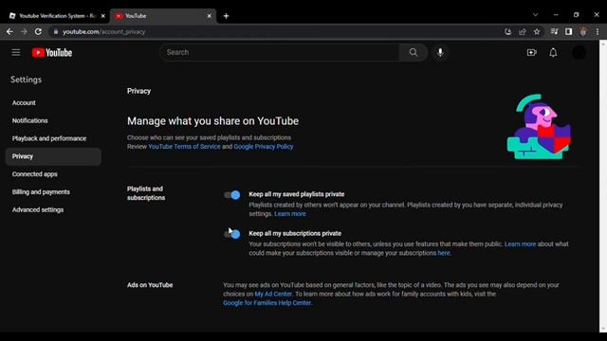
Task: Click the 'here' manage subscriptions link
Action: pyautogui.click(x=444, y=253)
